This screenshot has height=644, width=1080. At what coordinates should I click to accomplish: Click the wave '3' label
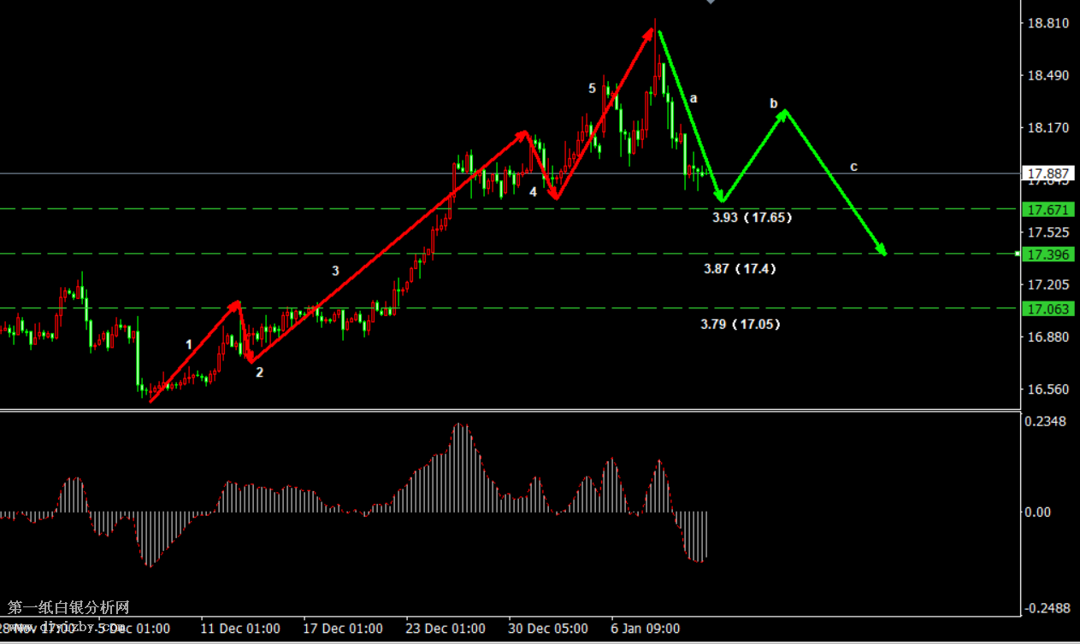pos(335,271)
